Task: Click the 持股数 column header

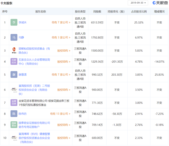Action: pyautogui.click(x=97, y=11)
